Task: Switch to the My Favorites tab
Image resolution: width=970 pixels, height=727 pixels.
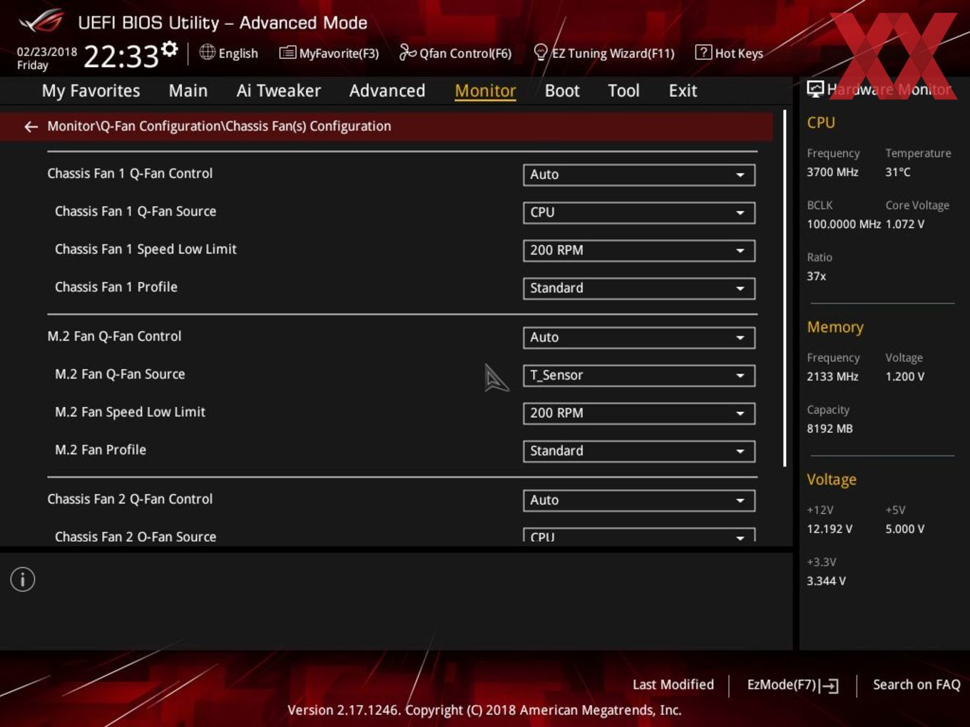Action: click(91, 91)
